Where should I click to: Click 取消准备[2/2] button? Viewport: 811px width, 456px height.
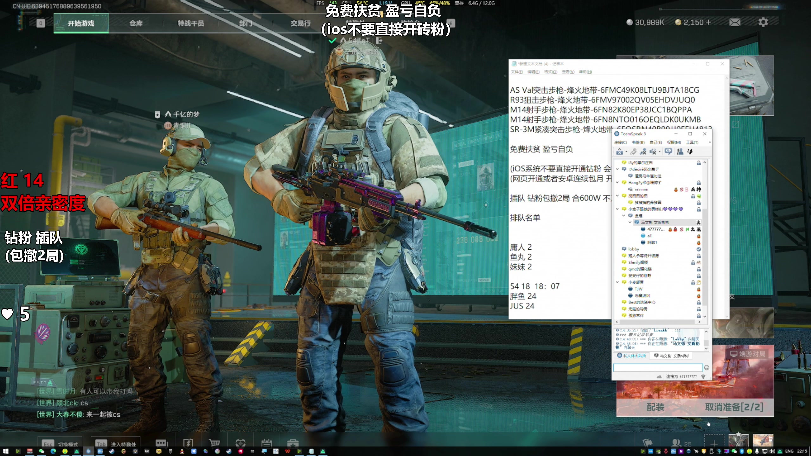(734, 407)
